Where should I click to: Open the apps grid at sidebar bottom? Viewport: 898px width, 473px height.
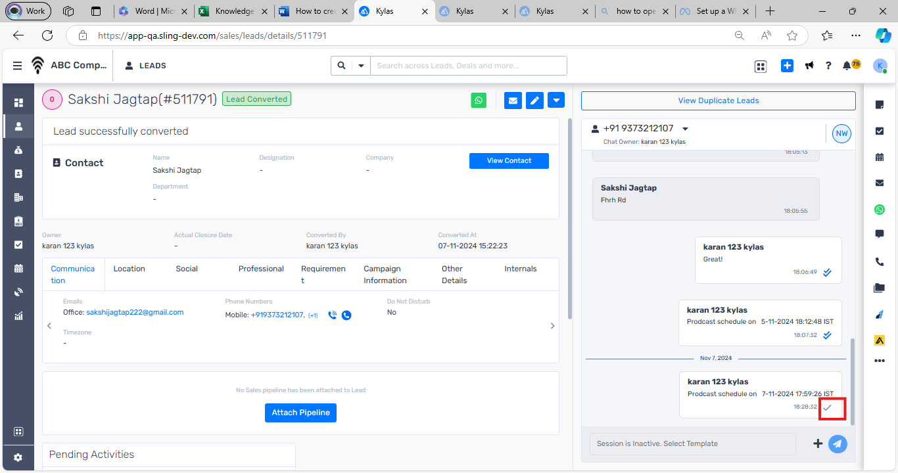tap(18, 432)
